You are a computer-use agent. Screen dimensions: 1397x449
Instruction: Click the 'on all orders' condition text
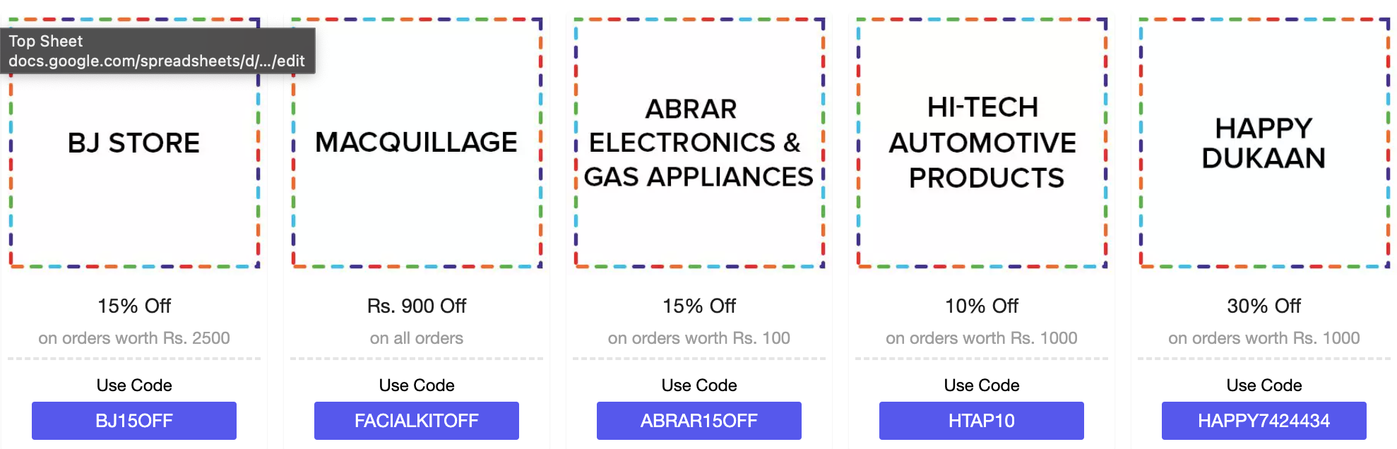click(x=417, y=338)
